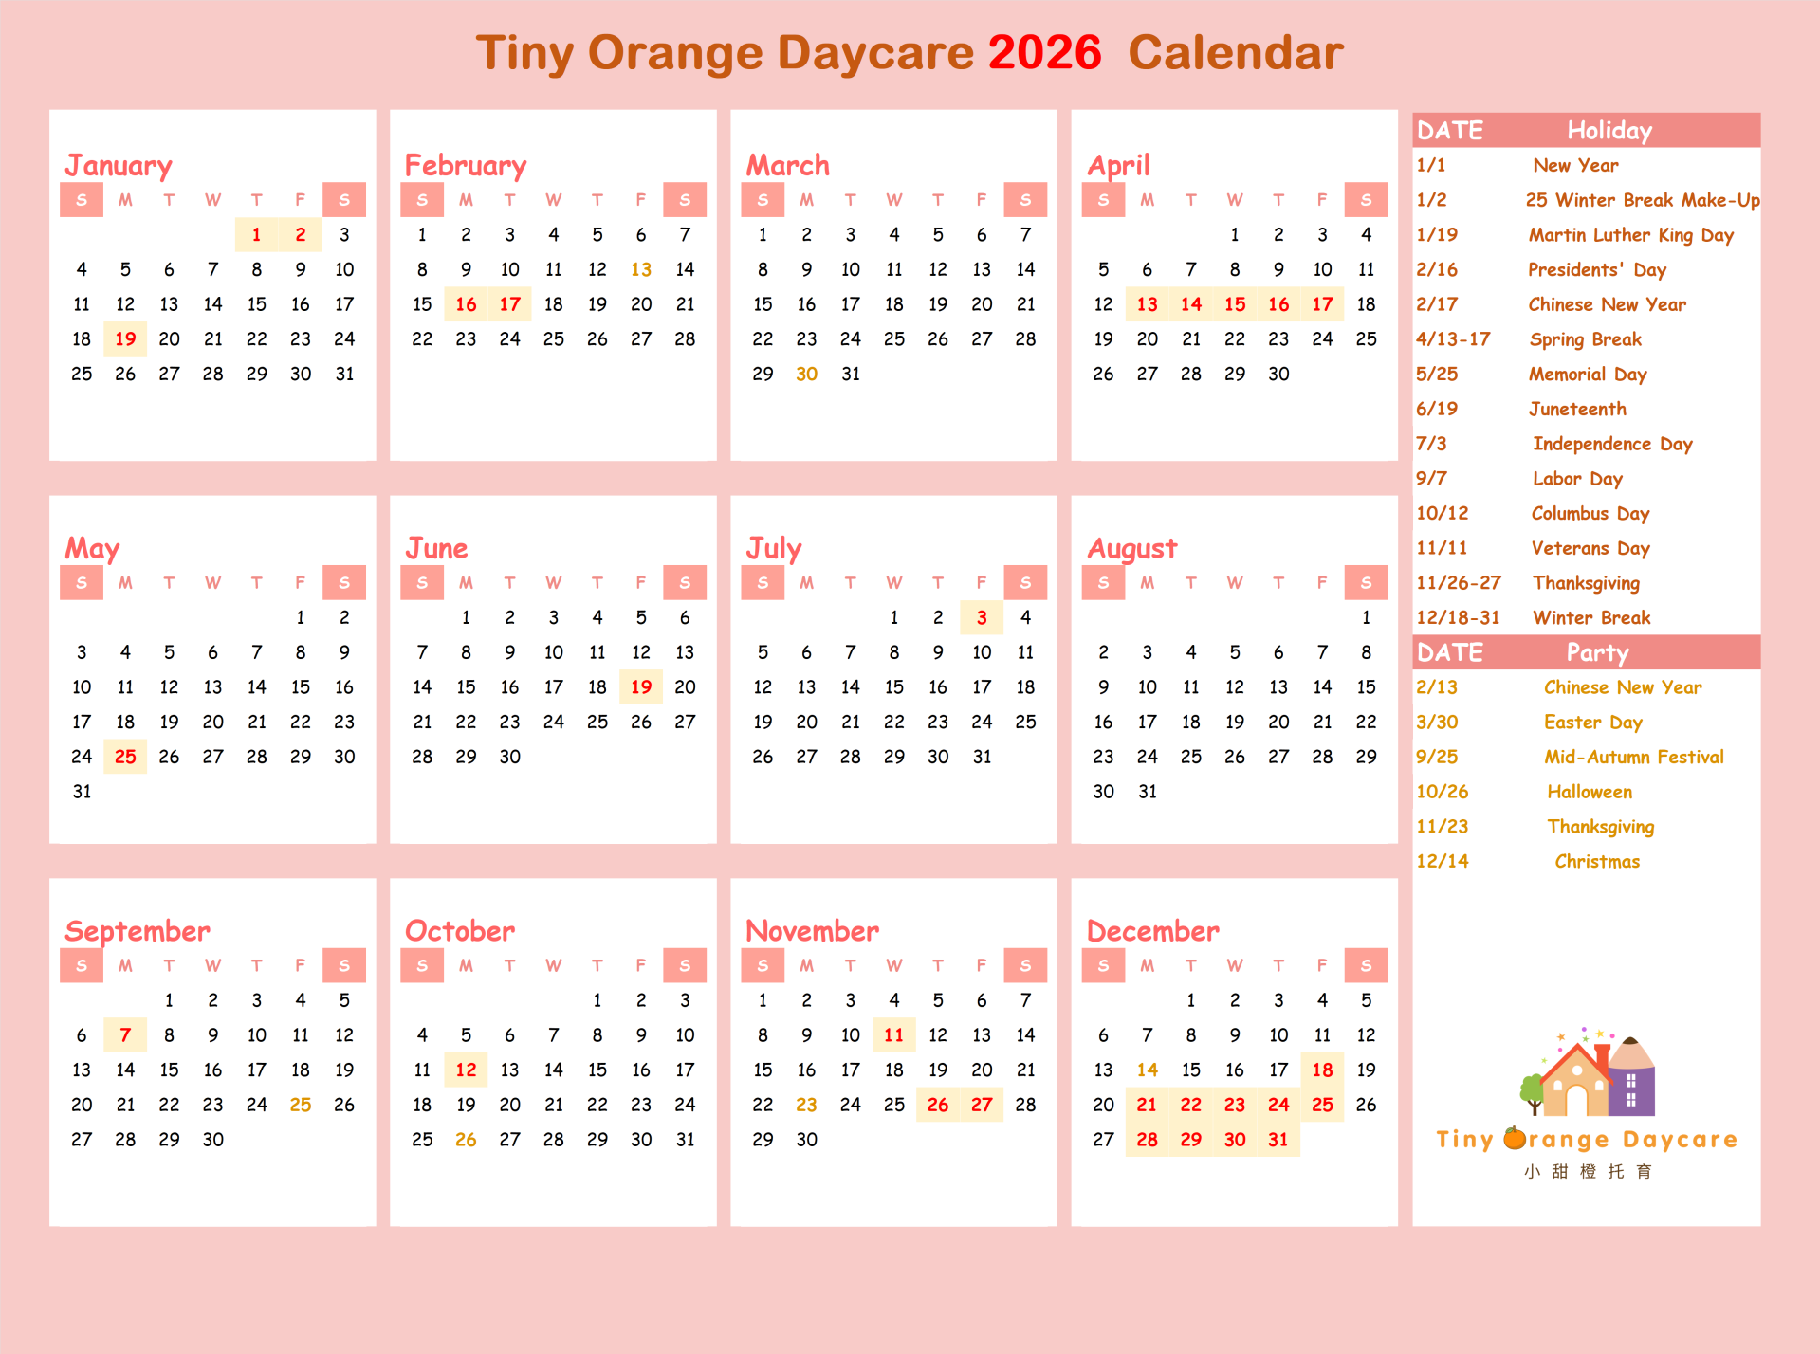Image resolution: width=1820 pixels, height=1354 pixels.
Task: Select the January month title
Action: (x=119, y=166)
